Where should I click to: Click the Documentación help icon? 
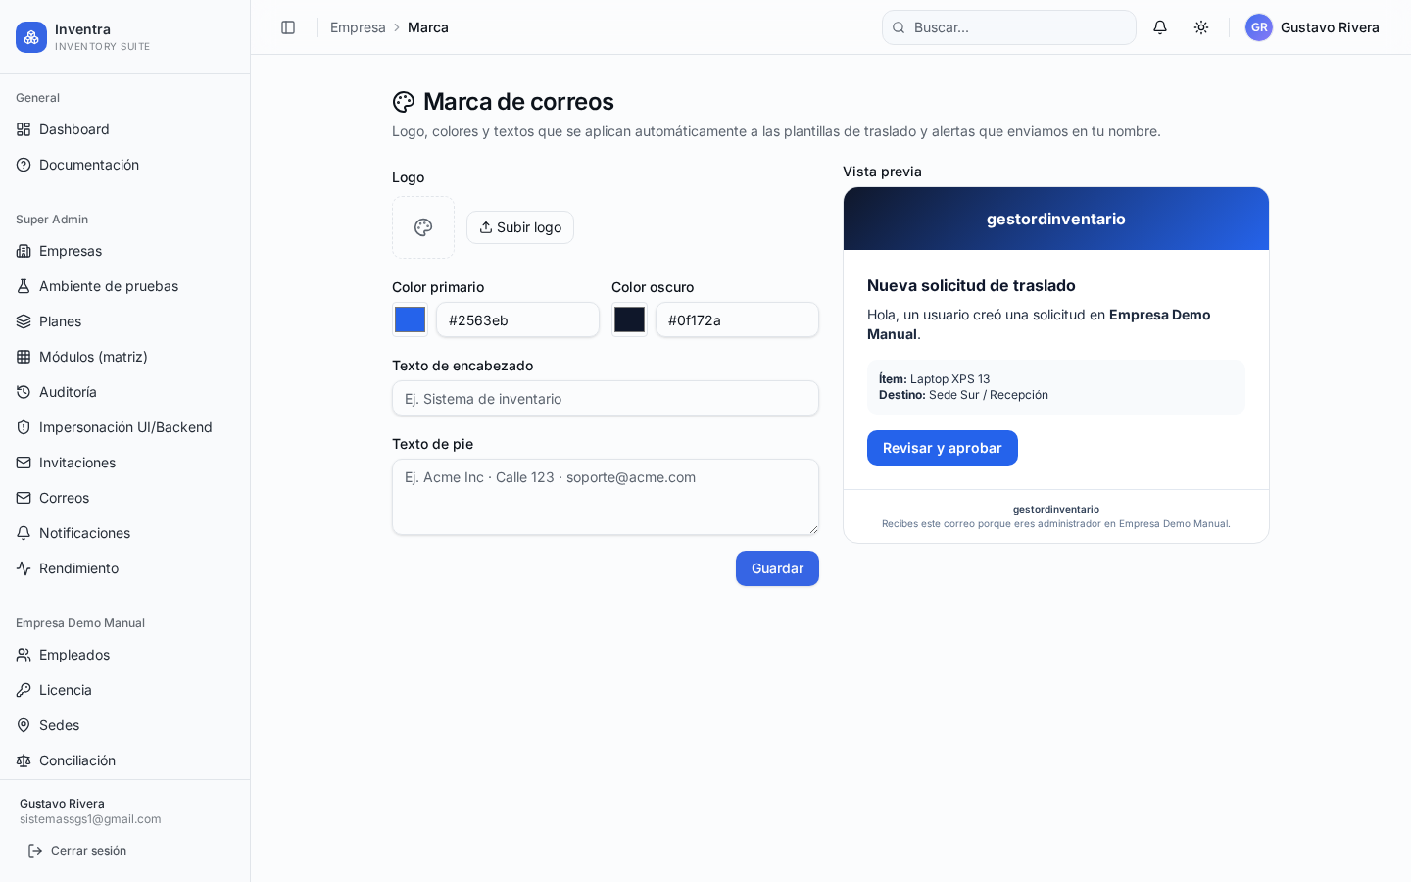click(x=24, y=165)
